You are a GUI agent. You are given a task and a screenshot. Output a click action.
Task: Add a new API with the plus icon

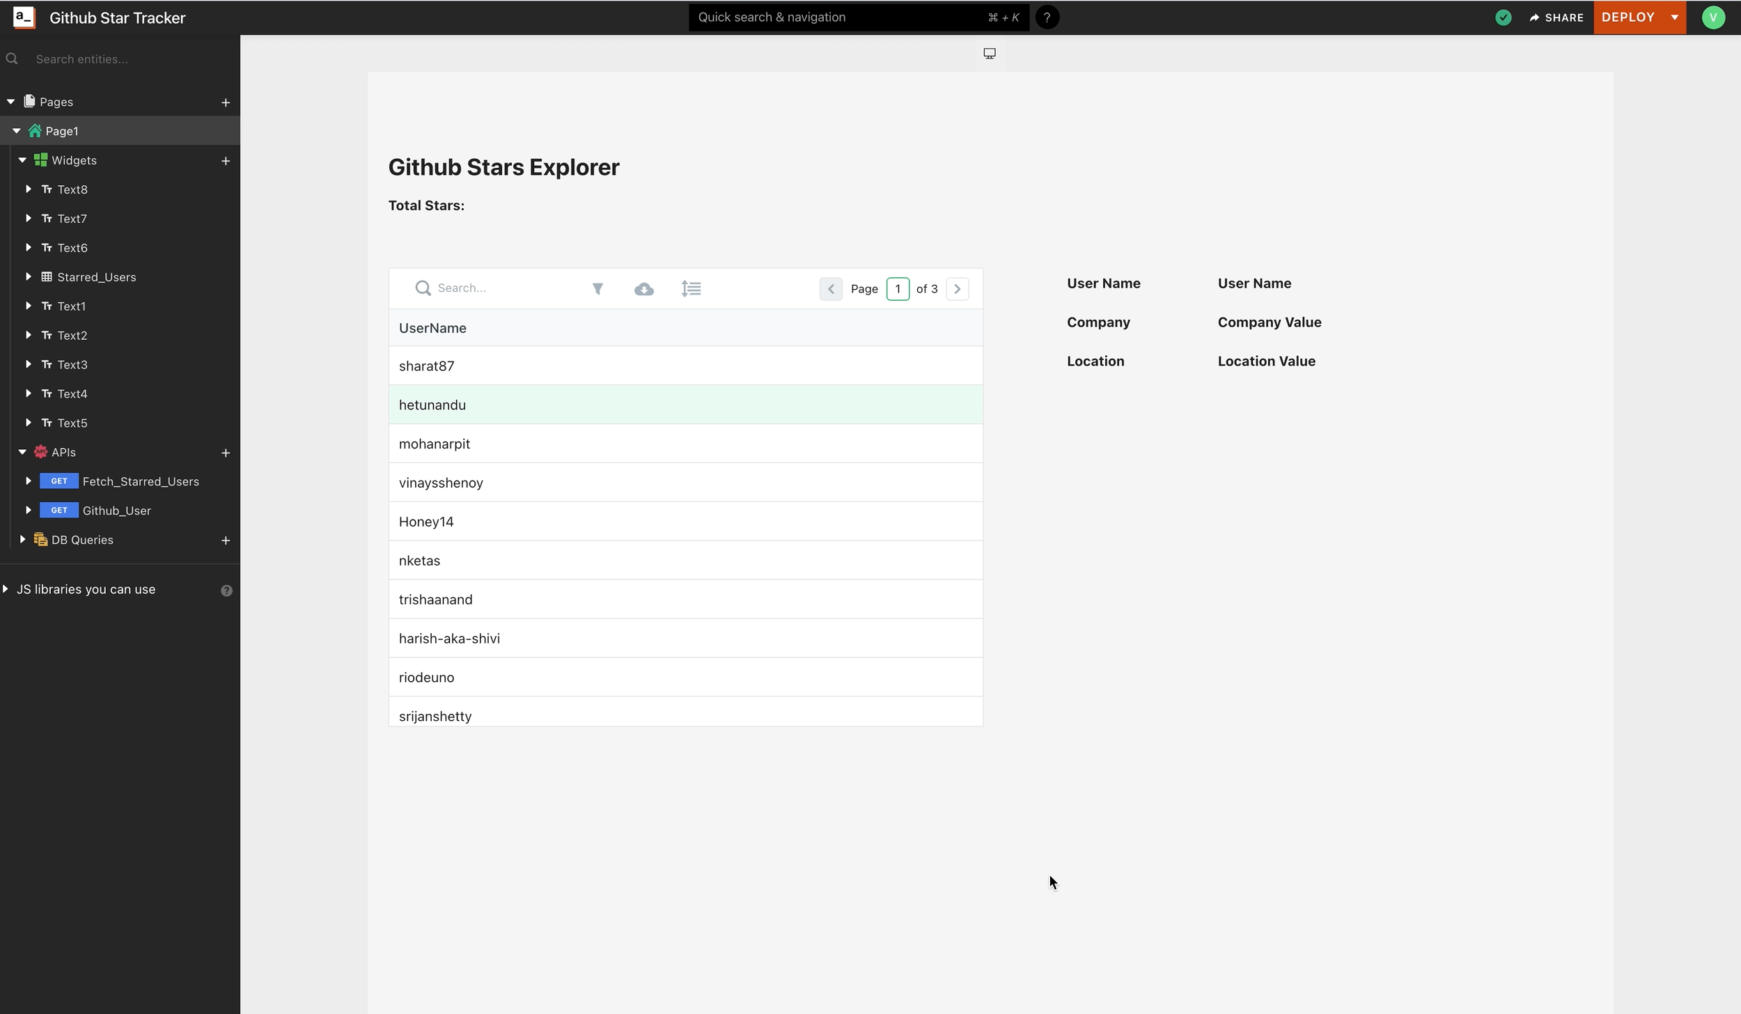[226, 452]
